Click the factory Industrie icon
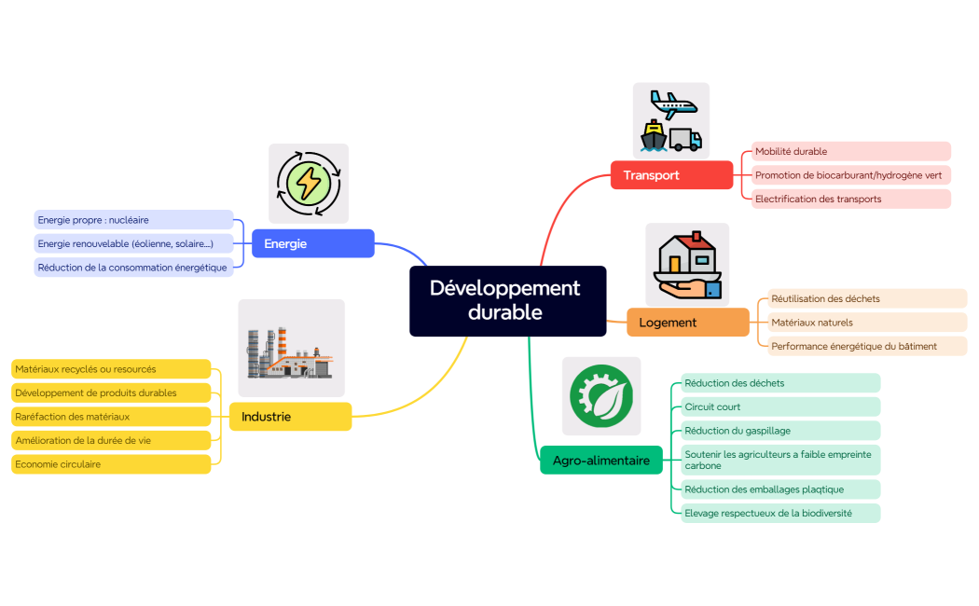979x606 pixels. (290, 348)
